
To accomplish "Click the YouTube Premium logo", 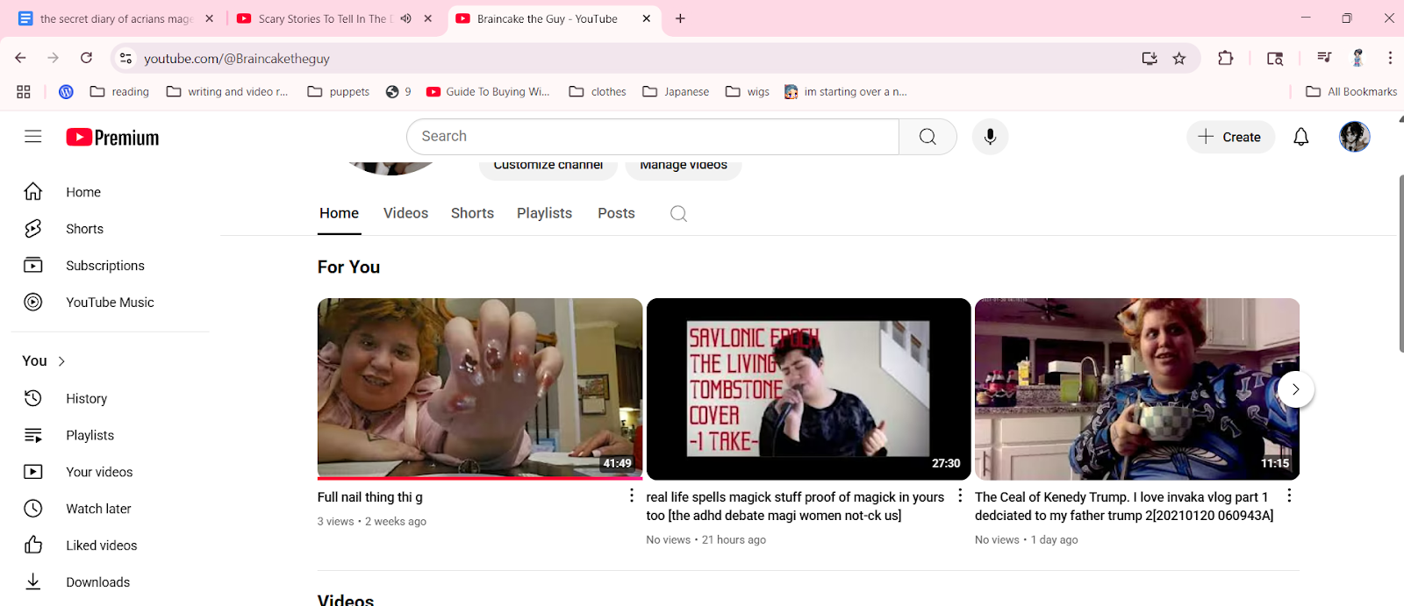I will point(112,138).
